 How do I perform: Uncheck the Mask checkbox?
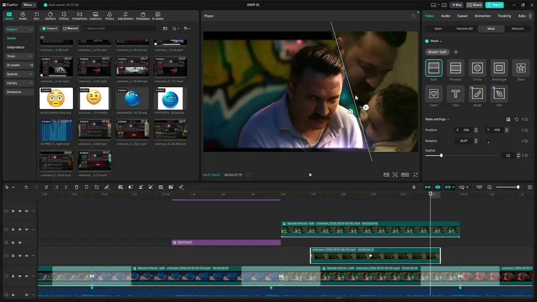pos(427,41)
